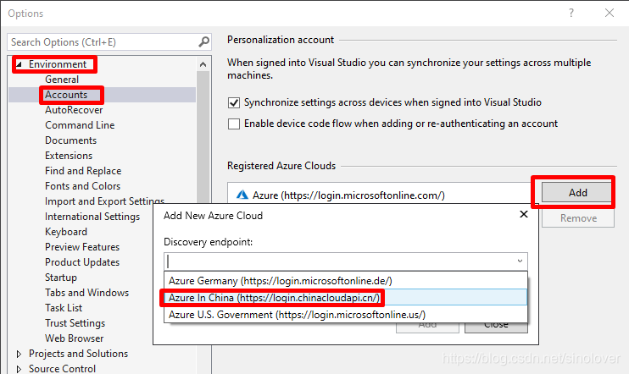629x374 pixels.
Task: Open Documents settings
Action: click(x=70, y=140)
